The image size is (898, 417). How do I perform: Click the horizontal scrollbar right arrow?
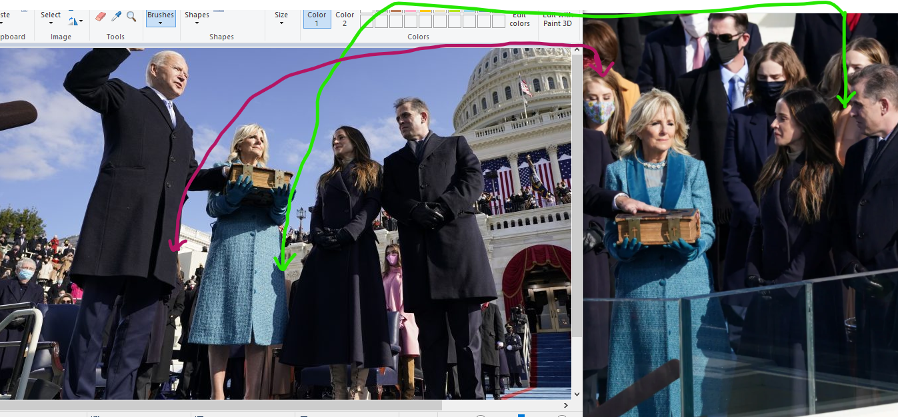566,405
